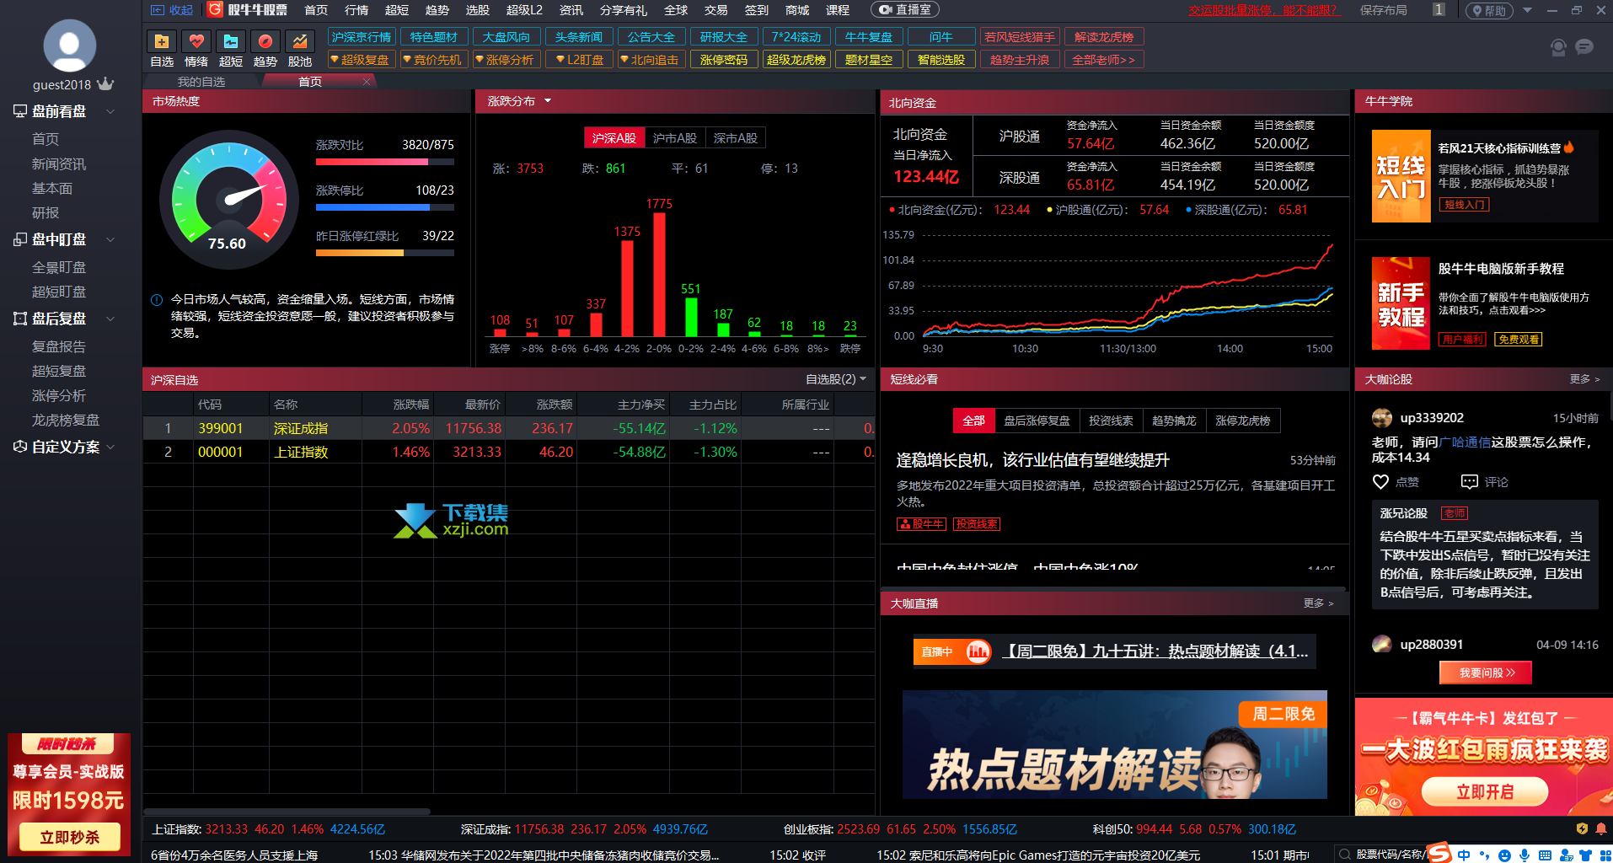
Task: Click the 涨跌停比 ratio bar
Action: (x=385, y=207)
